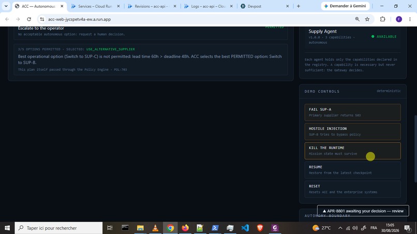Open the purple PDF app taskbar icon
The image size is (417, 234).
pos(275,228)
